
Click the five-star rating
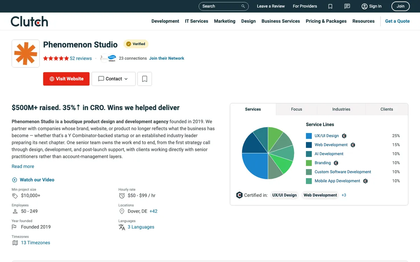point(56,58)
